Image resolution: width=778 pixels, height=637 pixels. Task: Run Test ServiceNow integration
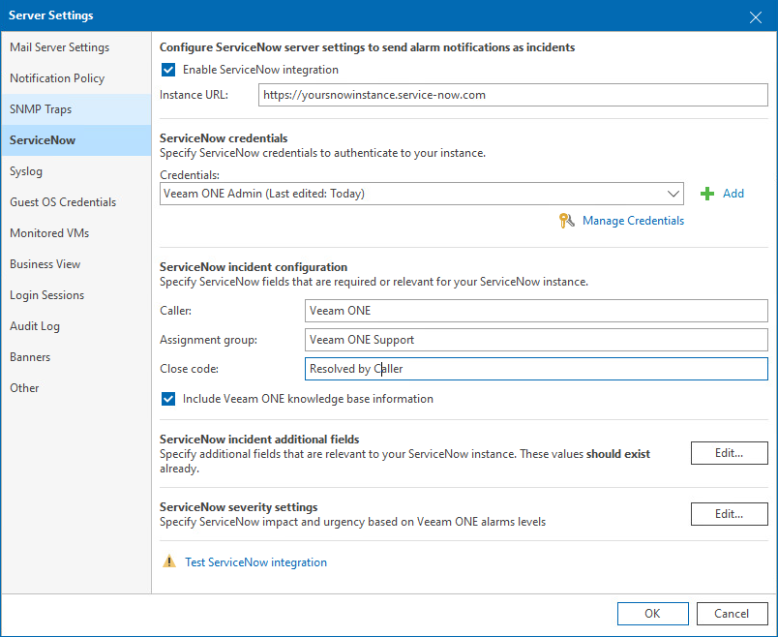(x=255, y=561)
